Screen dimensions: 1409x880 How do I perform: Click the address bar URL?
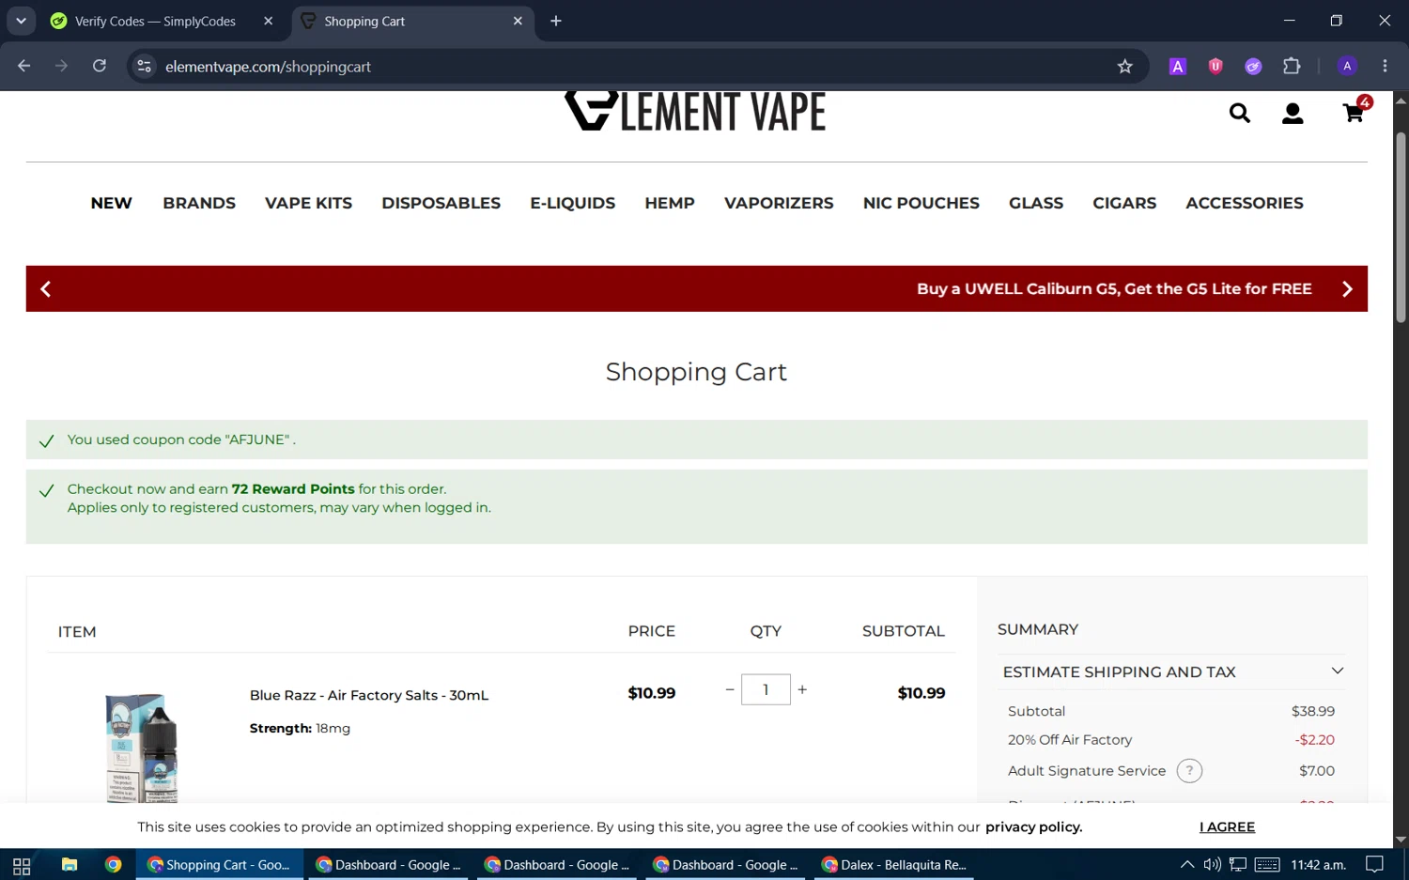click(x=268, y=67)
